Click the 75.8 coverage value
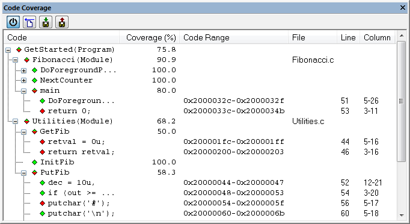This screenshot has height=224, width=410. click(x=167, y=49)
